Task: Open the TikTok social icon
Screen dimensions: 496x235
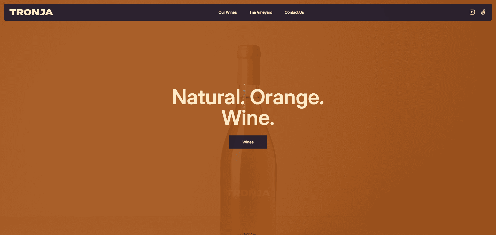Action: pos(484,12)
